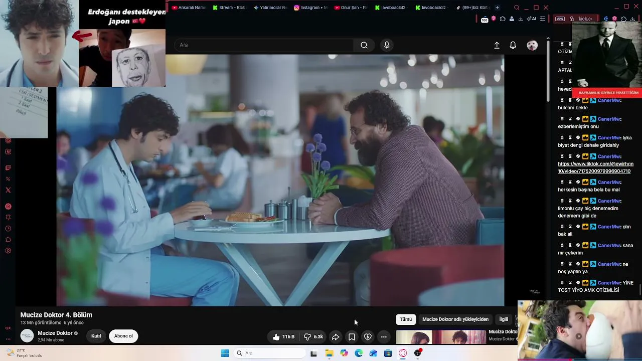Switch to the (99+)biz Kürt TikTok tab
Viewport: 642px width, 361px height.
[473, 8]
